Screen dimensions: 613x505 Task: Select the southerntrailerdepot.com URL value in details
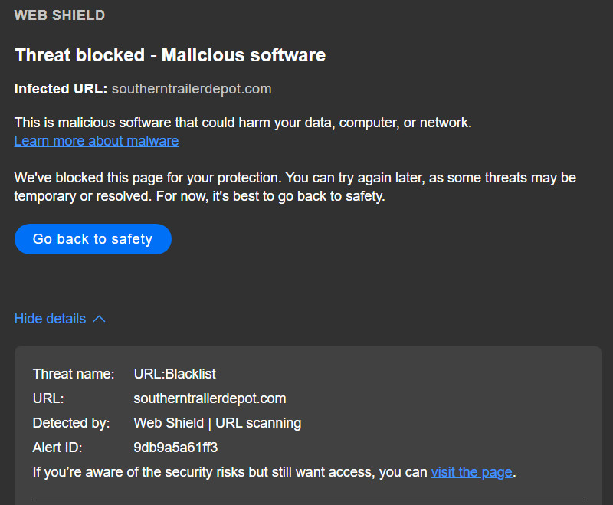pos(209,398)
